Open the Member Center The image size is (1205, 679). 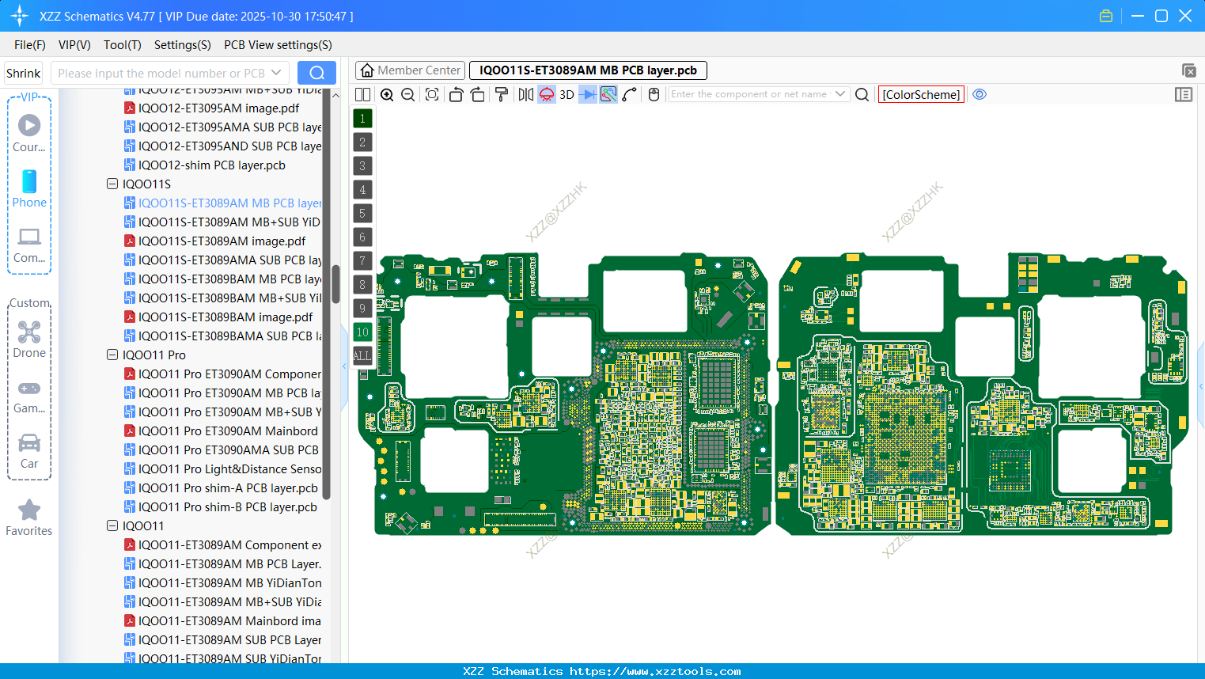coord(410,70)
